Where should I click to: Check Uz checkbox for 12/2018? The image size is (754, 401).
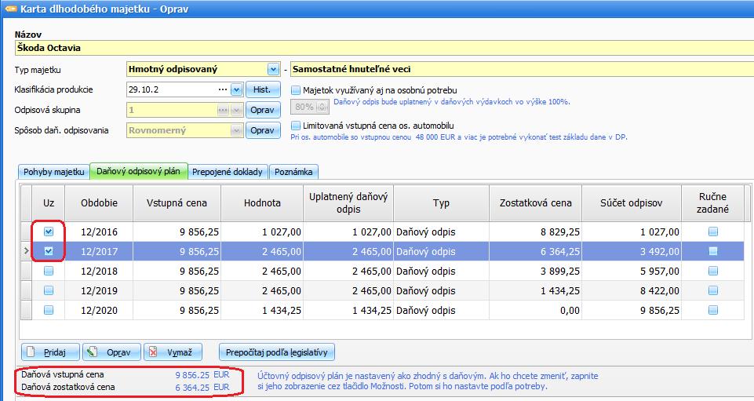pyautogui.click(x=49, y=271)
